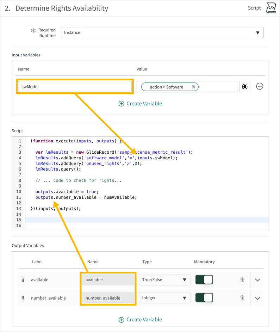This screenshot has height=332, width=280.
Task: Toggle Mandatory for available variable
Action: [x=204, y=280]
